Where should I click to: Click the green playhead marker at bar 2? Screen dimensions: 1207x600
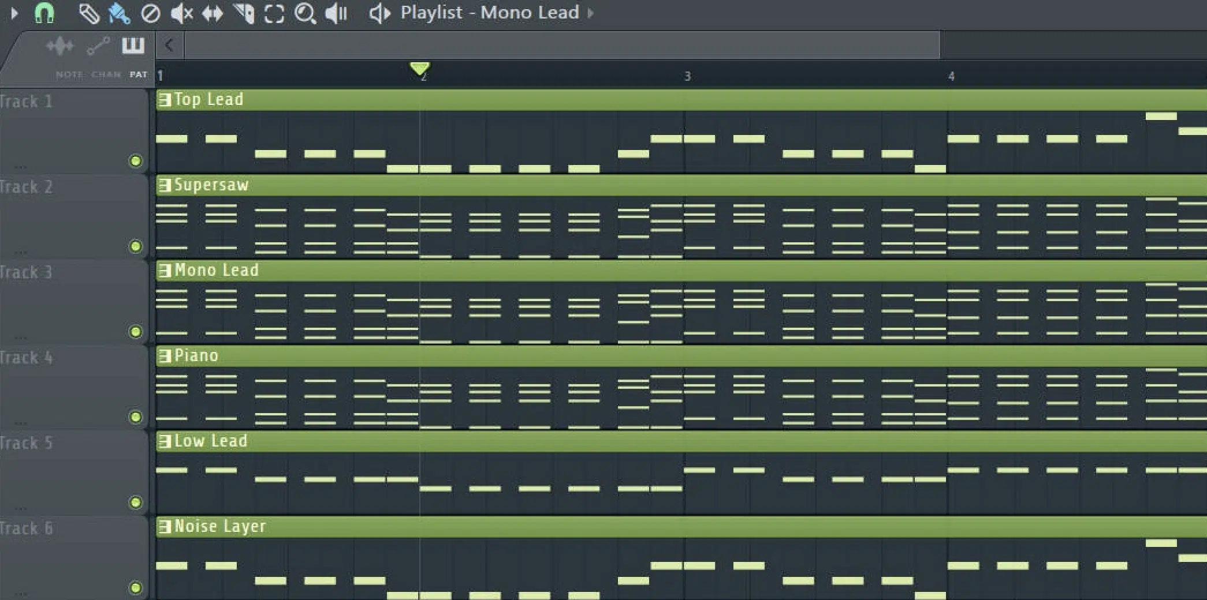pyautogui.click(x=420, y=69)
